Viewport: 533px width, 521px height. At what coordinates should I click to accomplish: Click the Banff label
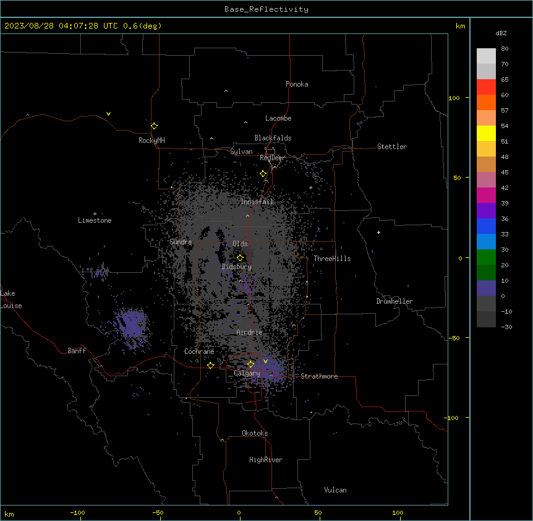click(77, 351)
